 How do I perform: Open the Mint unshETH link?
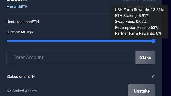17,7
